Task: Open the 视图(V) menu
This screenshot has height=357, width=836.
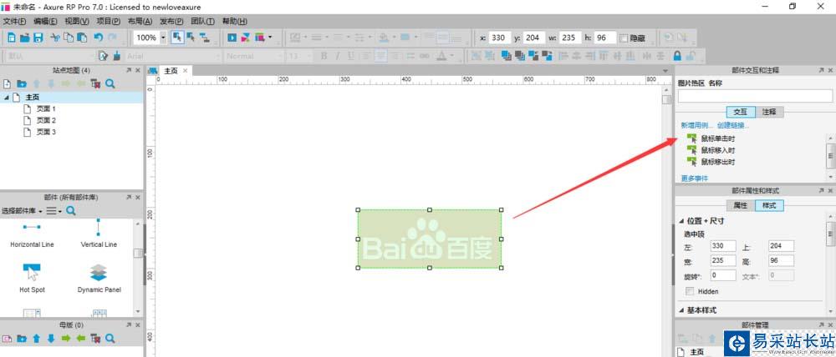Action: tap(77, 22)
